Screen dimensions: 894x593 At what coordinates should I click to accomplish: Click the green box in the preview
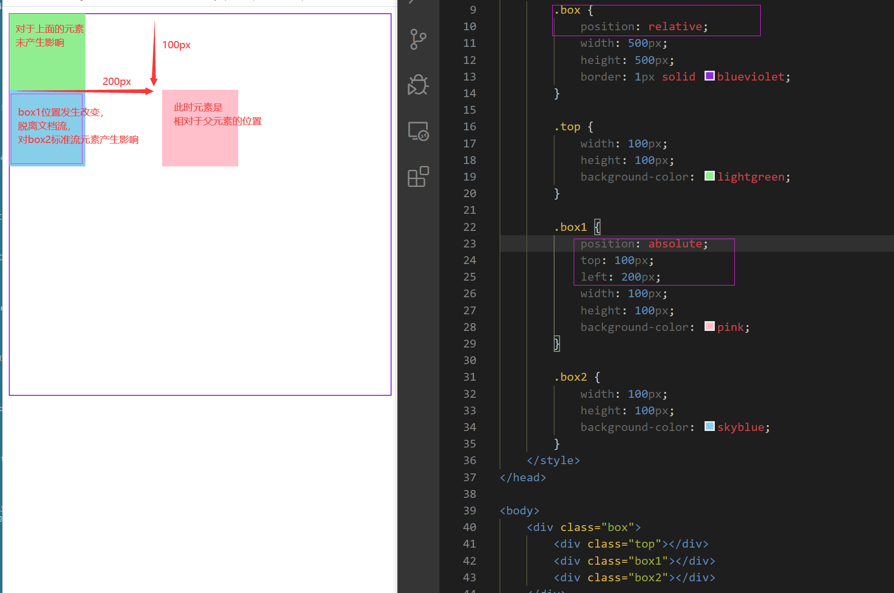tap(47, 52)
